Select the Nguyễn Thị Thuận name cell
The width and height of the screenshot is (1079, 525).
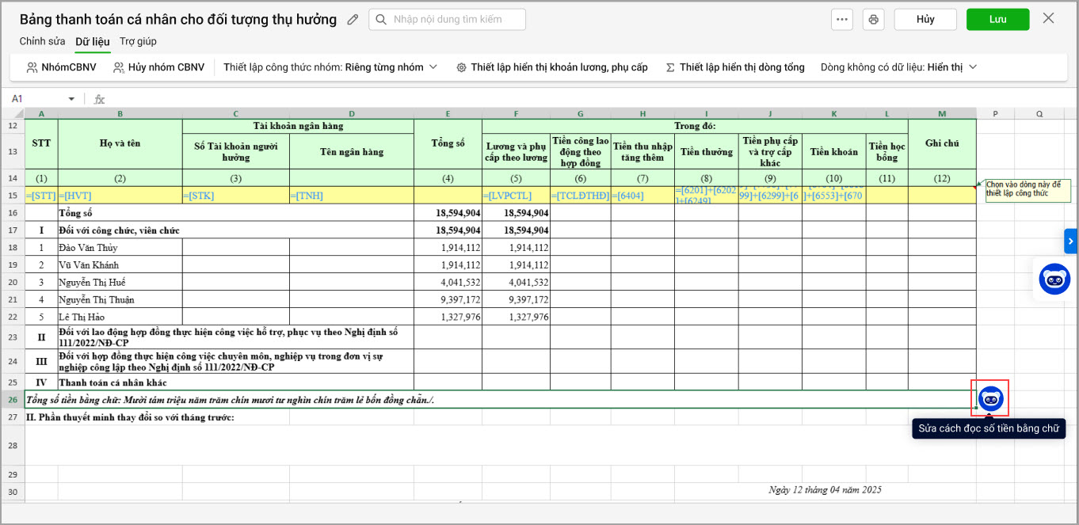point(120,300)
